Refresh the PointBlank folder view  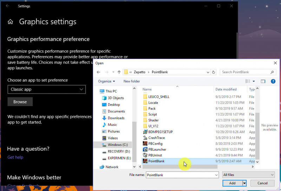tap(214, 72)
